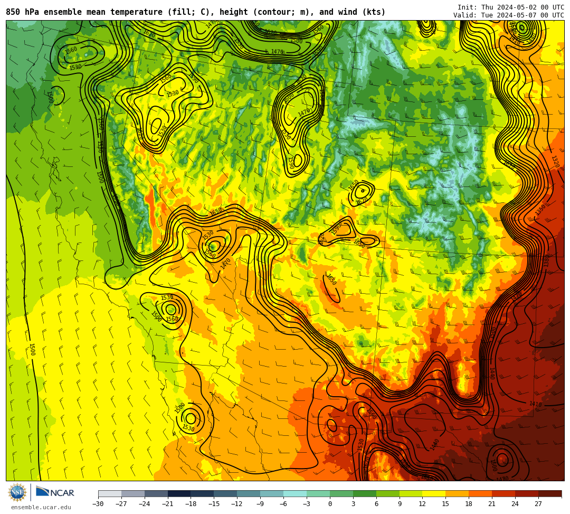Click the NCAR logo
This screenshot has width=570, height=514.
click(x=55, y=492)
